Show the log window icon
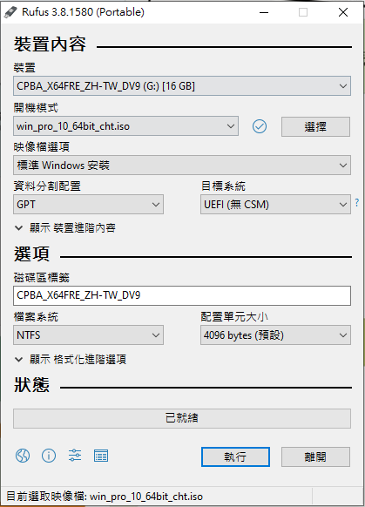The image size is (365, 507). tap(101, 456)
